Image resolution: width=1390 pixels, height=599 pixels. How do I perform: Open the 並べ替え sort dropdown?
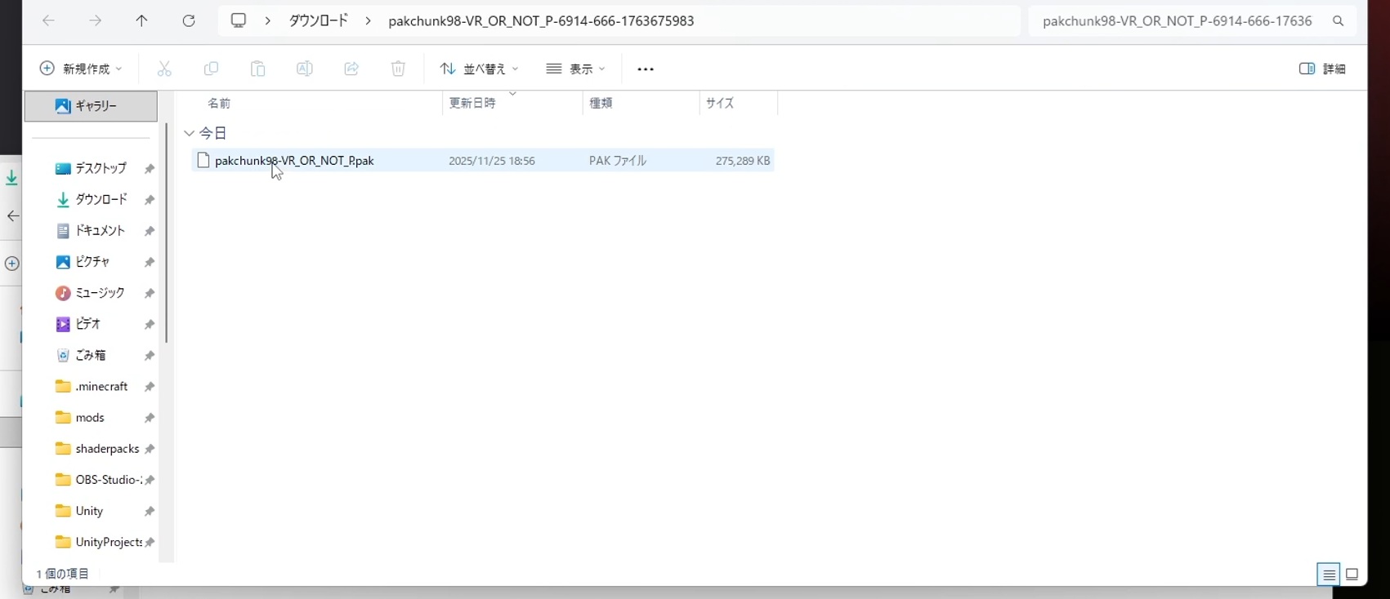coord(479,69)
